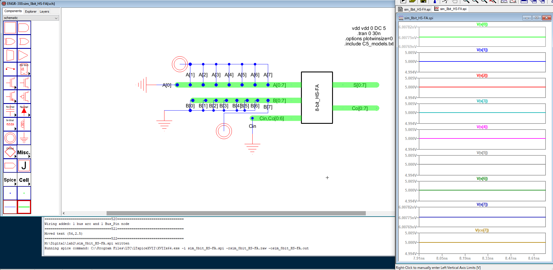Screen dimensions: 553x270
Task: Select the S[0:7] output bus
Action: [356, 85]
